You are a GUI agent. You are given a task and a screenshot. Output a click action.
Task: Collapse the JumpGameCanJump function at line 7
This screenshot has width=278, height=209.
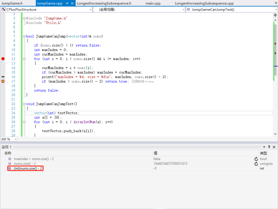pyautogui.click(x=24, y=37)
